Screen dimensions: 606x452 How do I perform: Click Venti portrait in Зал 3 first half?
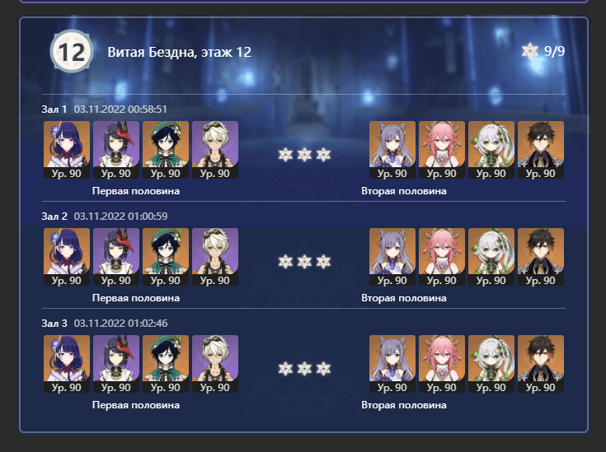(x=166, y=364)
